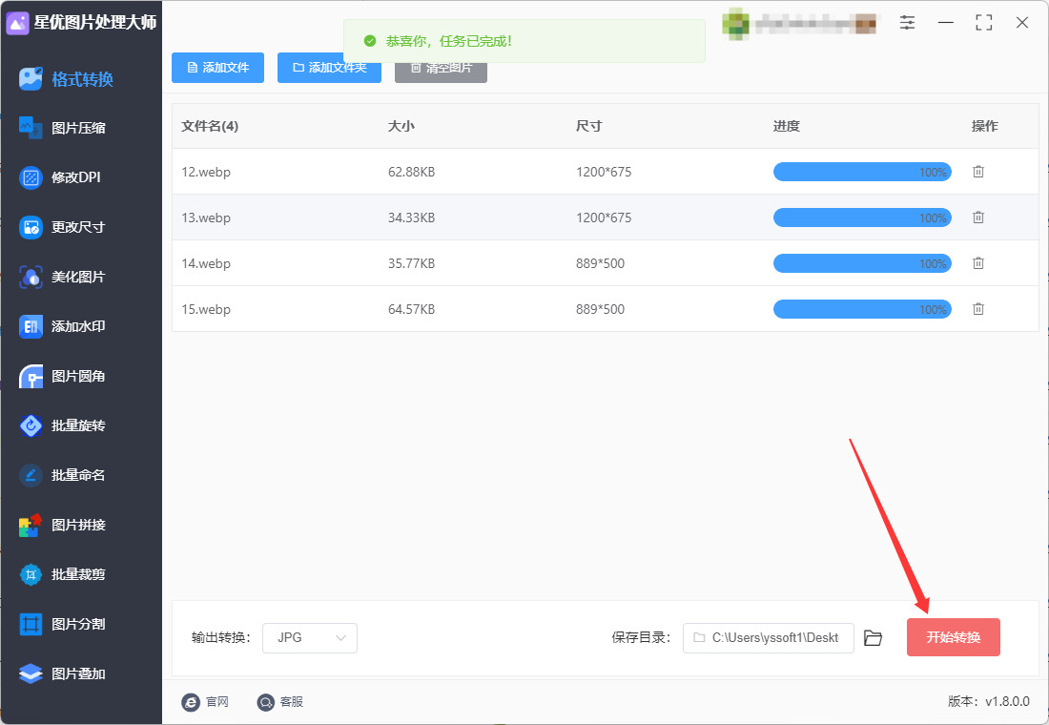Image resolution: width=1049 pixels, height=725 pixels.
Task: Open the save folder via the folder icon
Action: coord(873,638)
